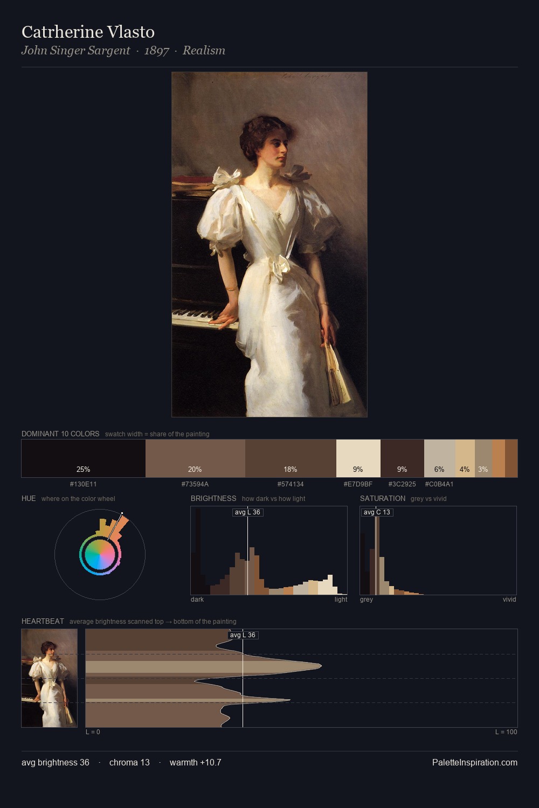539x808 pixels.
Task: Pick the 18% dark brown swatch #574134
Action: (x=291, y=458)
